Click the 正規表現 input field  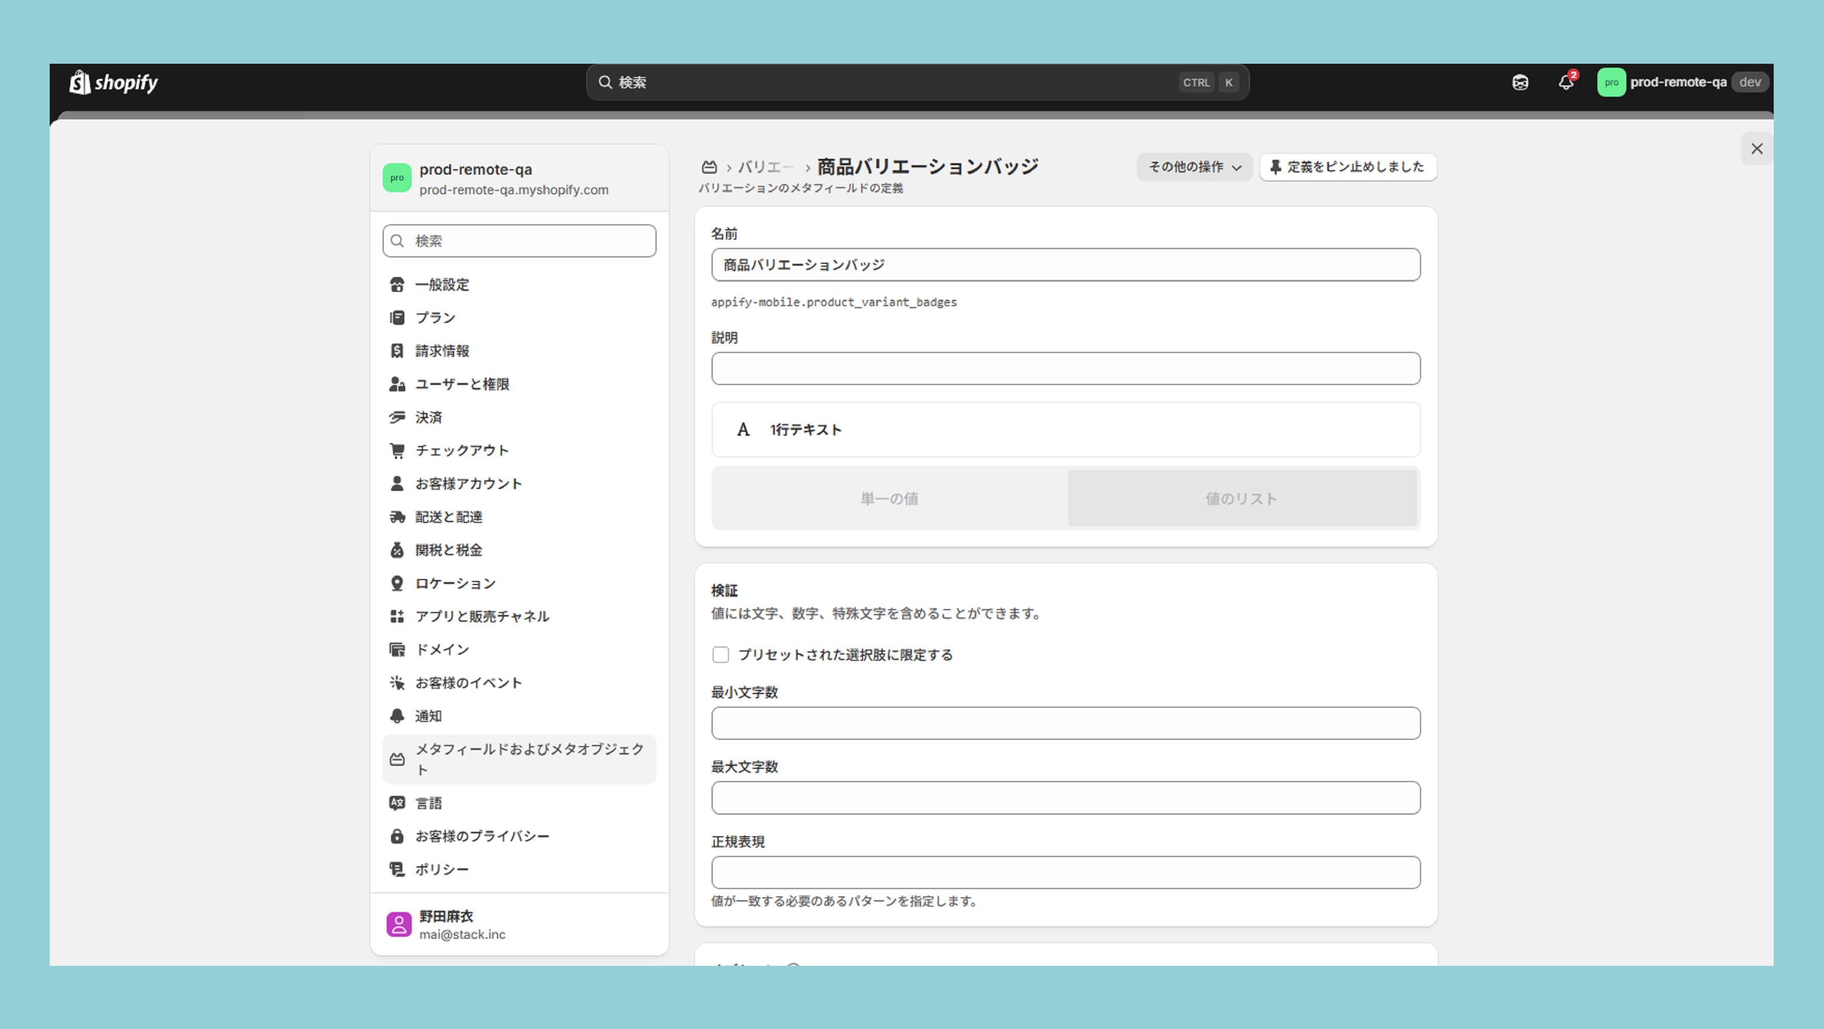tap(1065, 872)
